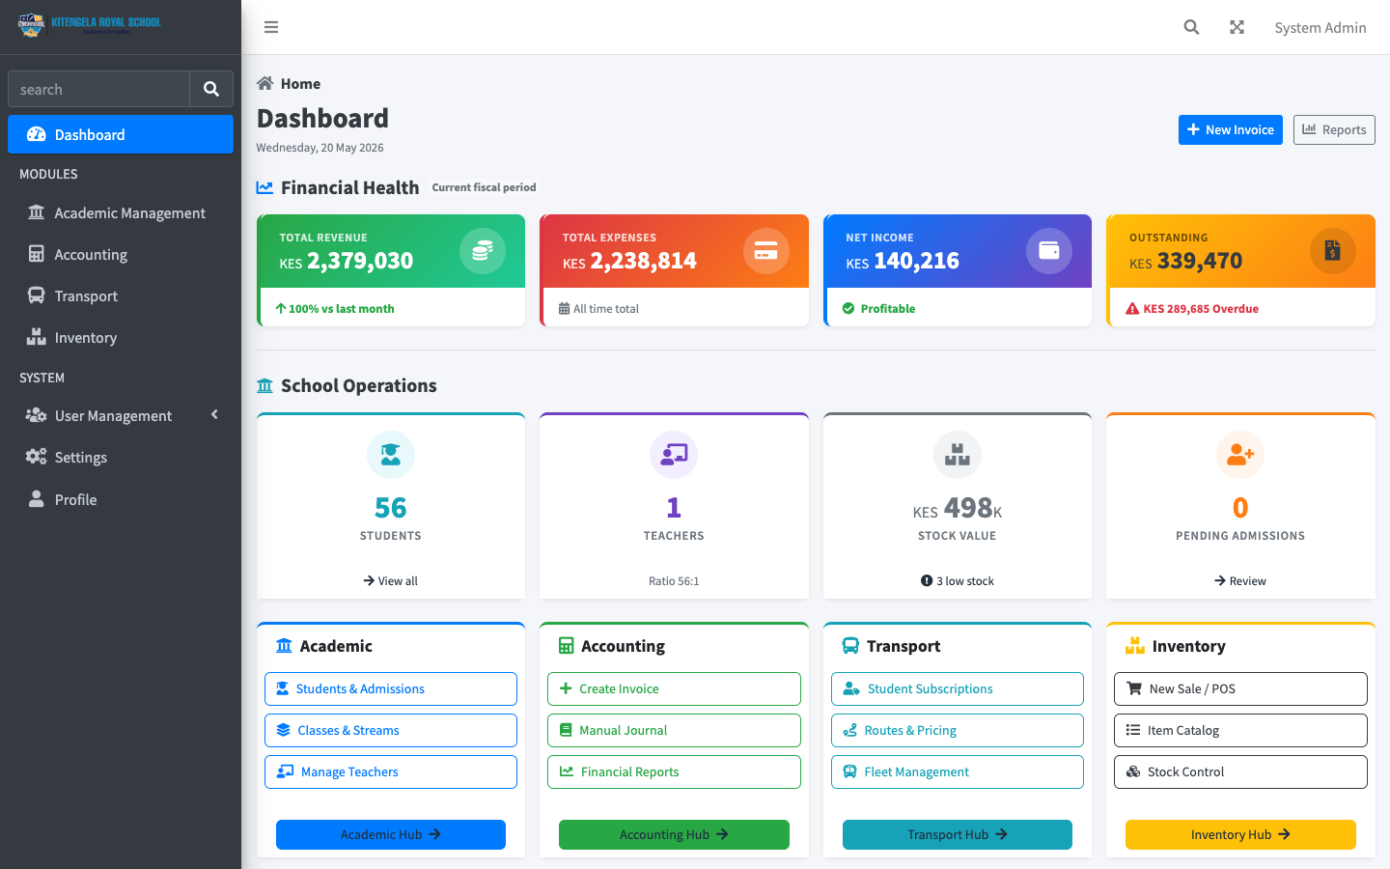Click the chart icon beside Financial Health

(264, 187)
